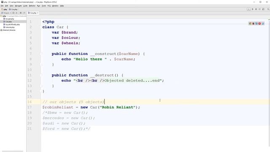Click line number 15 in gutter
Viewport: 270px width, 152px height.
(x=30, y=97)
